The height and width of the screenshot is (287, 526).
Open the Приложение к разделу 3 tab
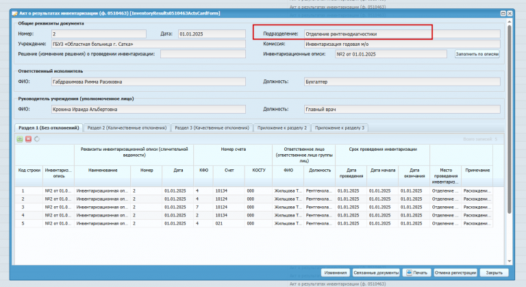pyautogui.click(x=340, y=128)
